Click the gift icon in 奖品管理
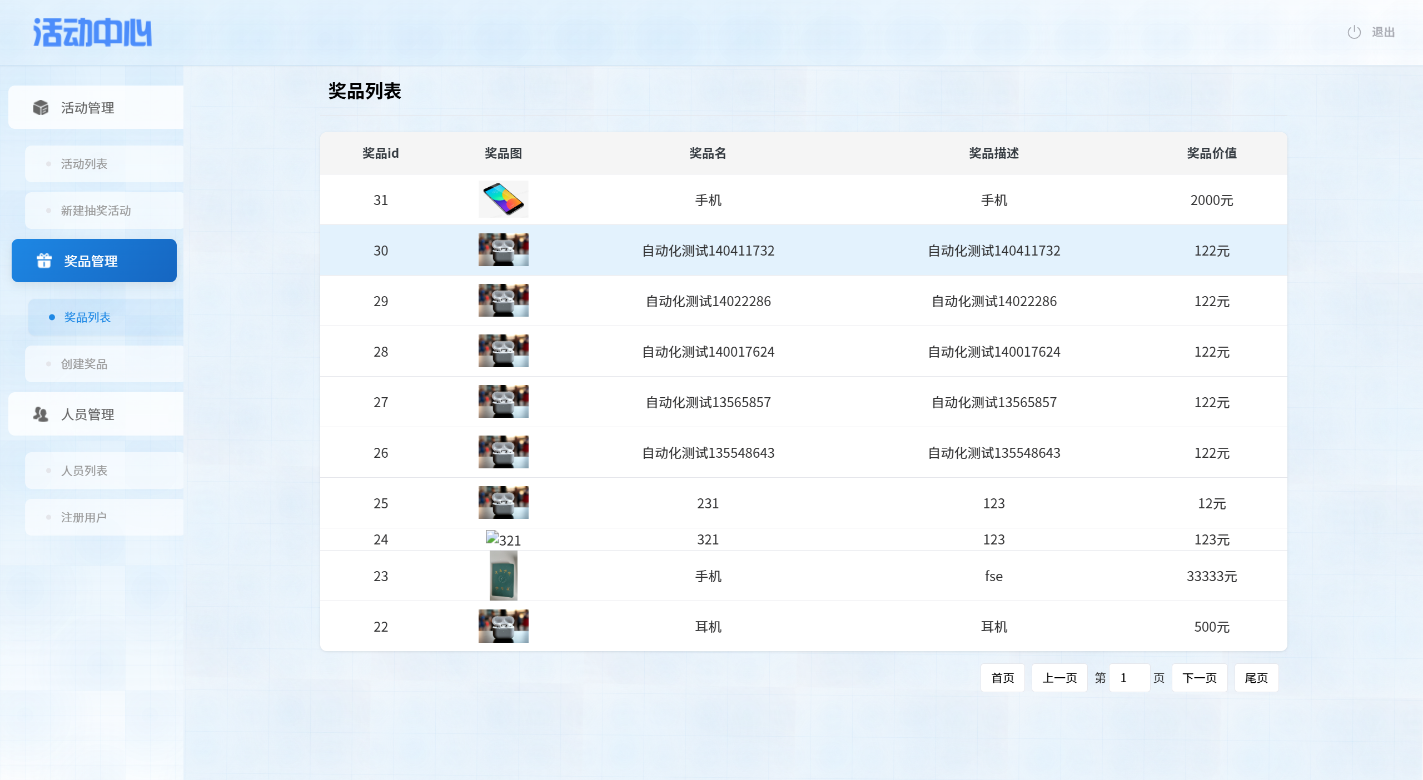Viewport: 1423px width, 780px height. [x=44, y=261]
